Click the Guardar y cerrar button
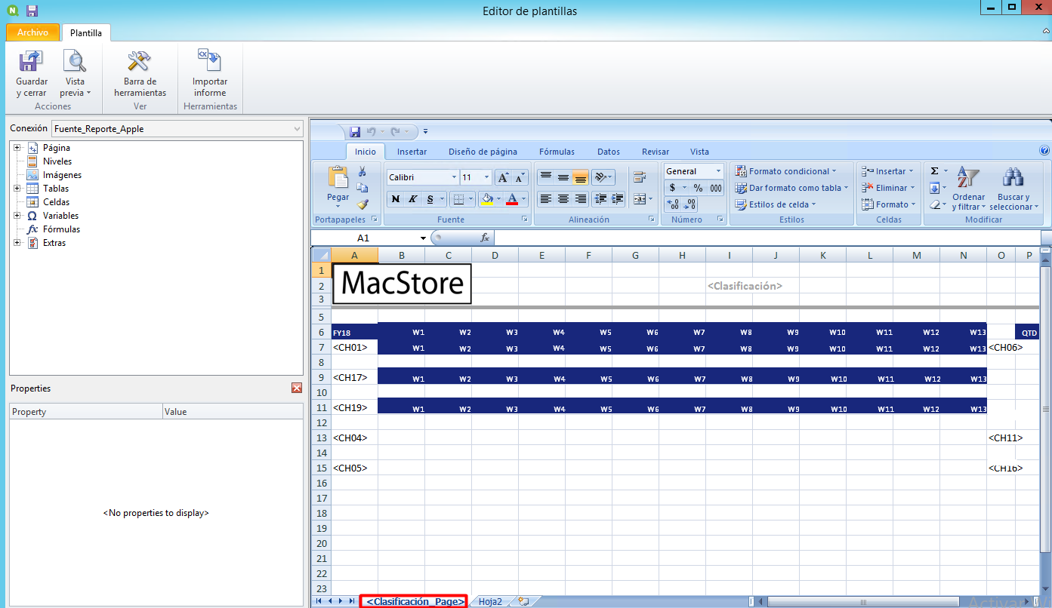 (x=32, y=74)
